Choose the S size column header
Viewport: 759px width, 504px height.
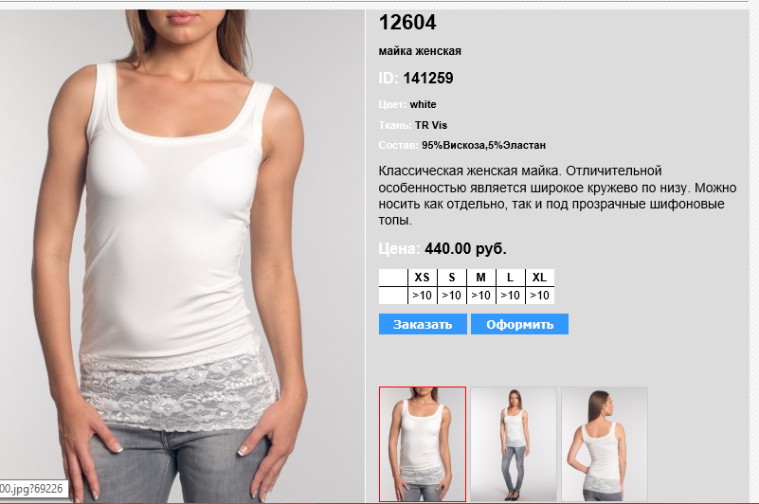point(452,278)
